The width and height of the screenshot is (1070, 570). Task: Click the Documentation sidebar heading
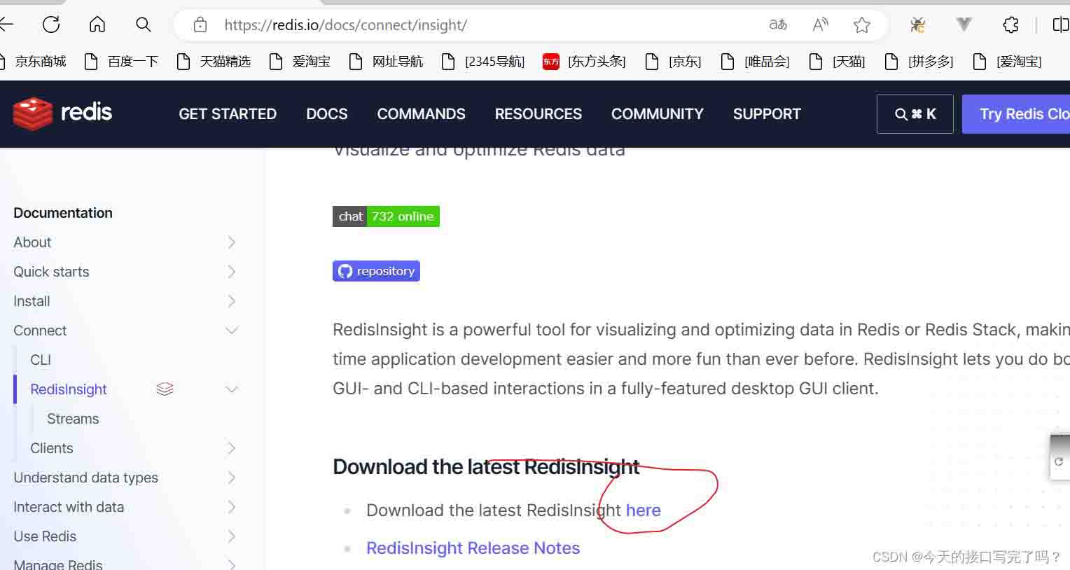coord(63,213)
